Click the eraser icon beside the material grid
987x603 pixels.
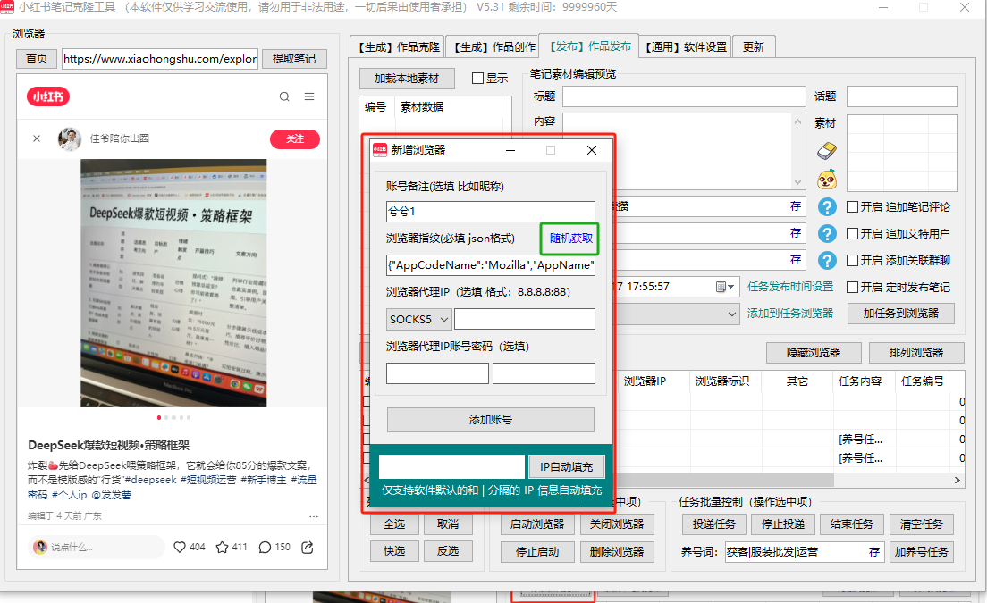click(x=827, y=151)
